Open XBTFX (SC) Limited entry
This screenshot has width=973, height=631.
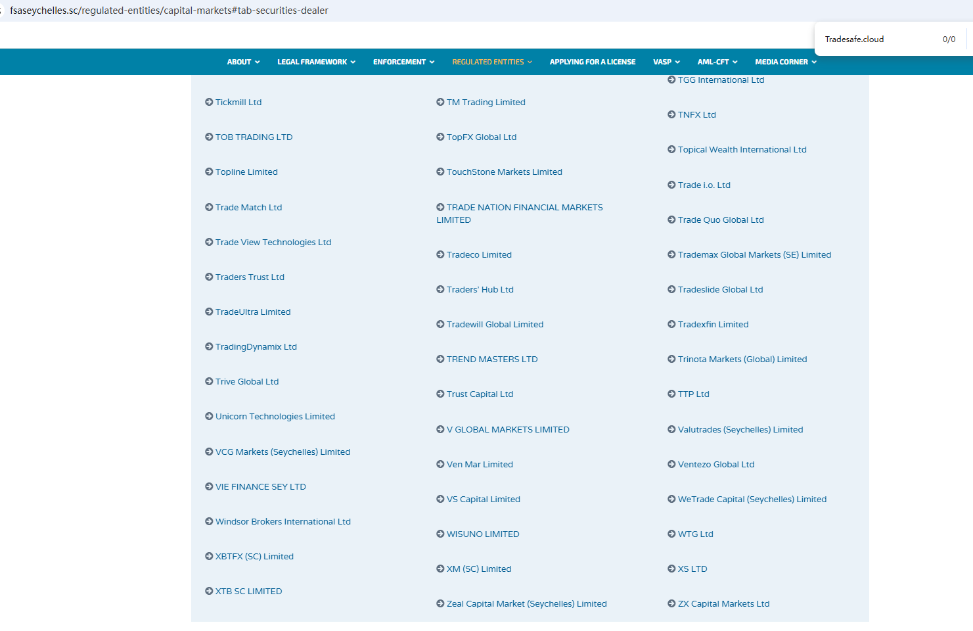coord(254,556)
